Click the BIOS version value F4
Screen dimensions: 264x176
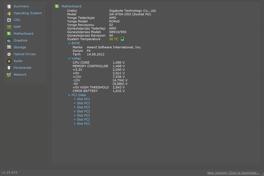89,51
